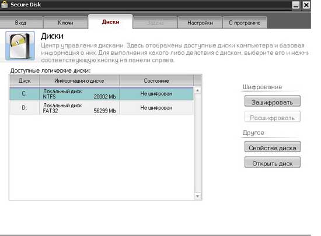Click the Открыть диск button

(273, 163)
